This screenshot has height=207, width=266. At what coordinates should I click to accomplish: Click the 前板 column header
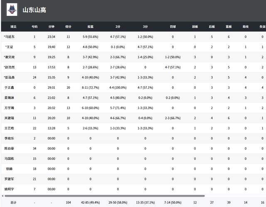[x=195, y=26]
